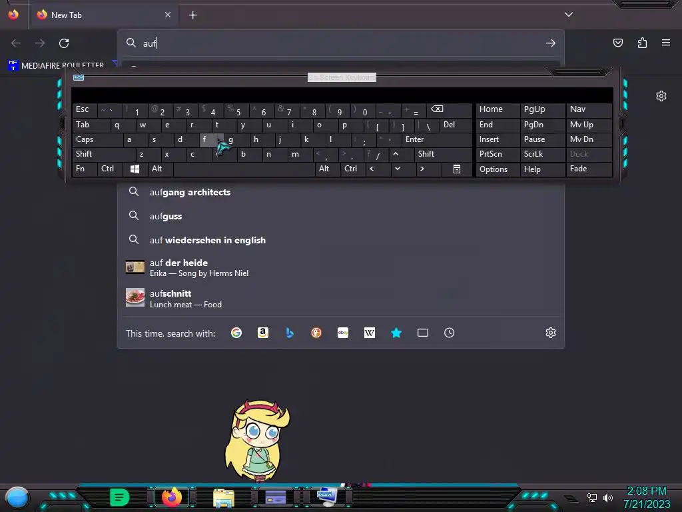Click the space bar on keyboard

pos(244,169)
